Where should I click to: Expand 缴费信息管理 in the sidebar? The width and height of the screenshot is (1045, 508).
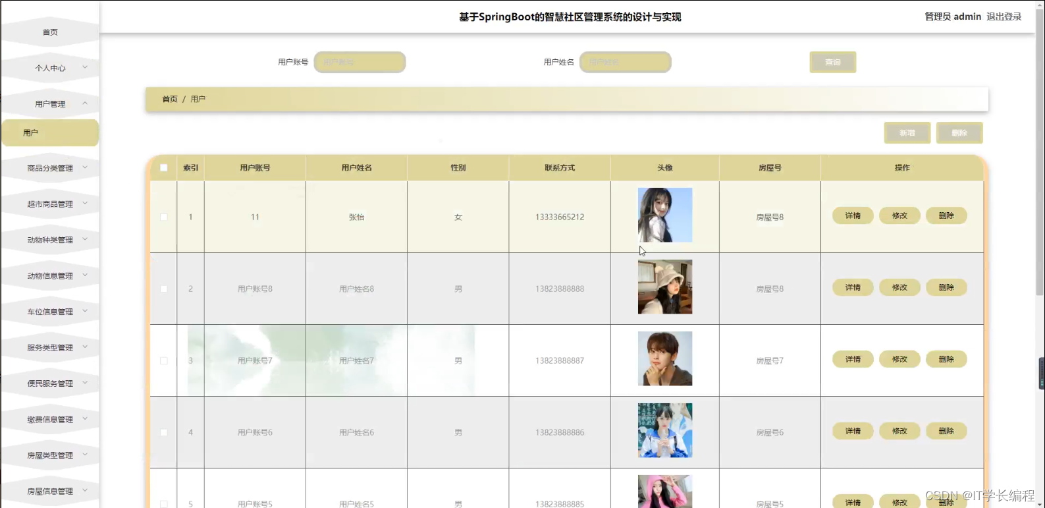coord(50,420)
